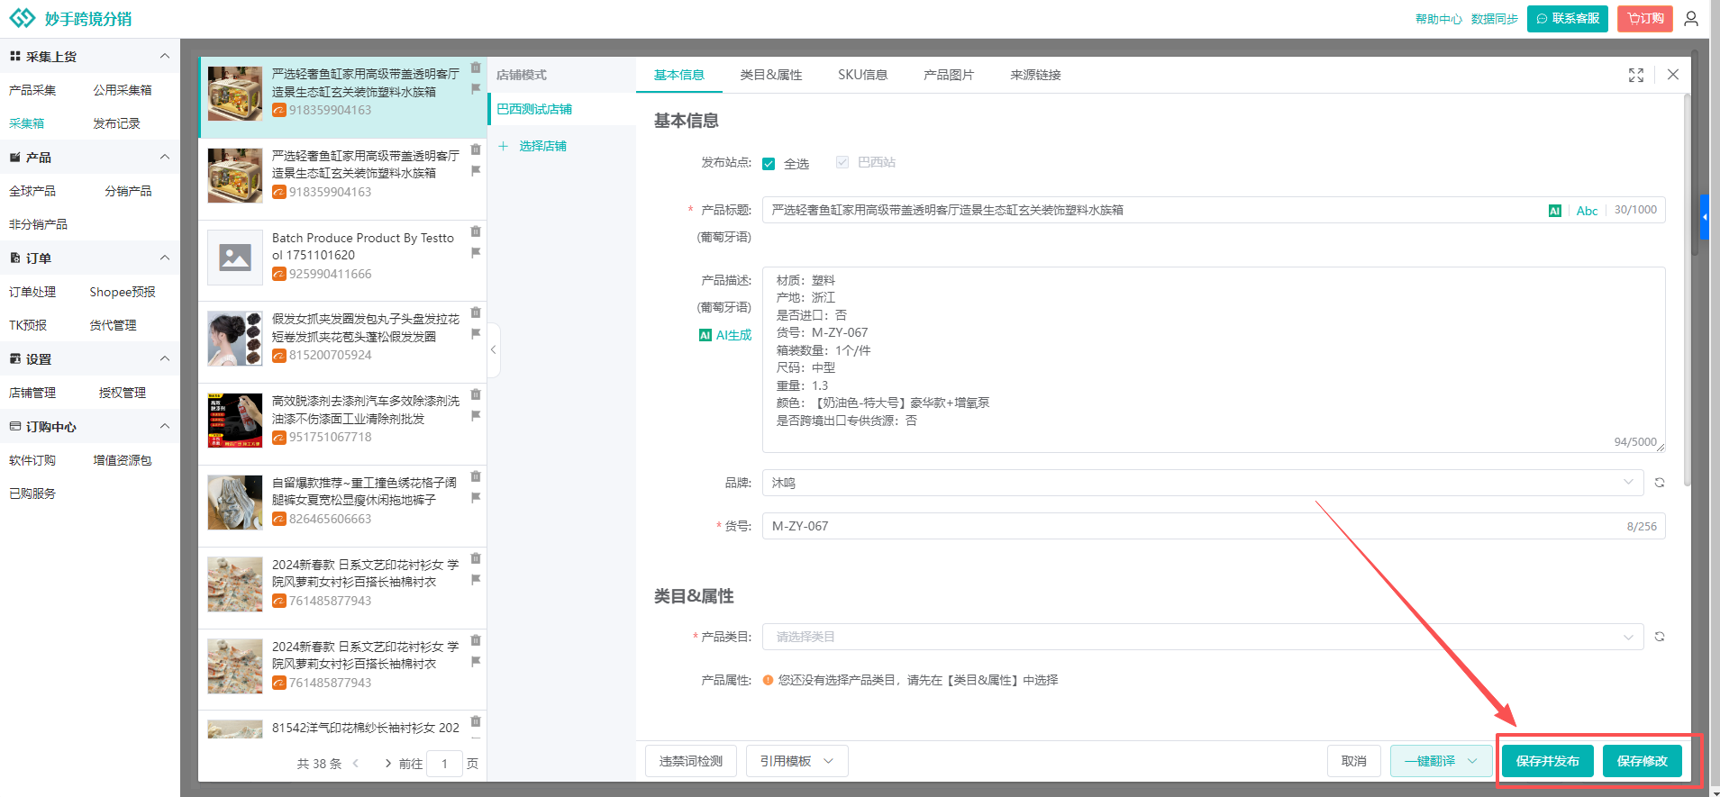Collapse the product list side panel

click(493, 349)
